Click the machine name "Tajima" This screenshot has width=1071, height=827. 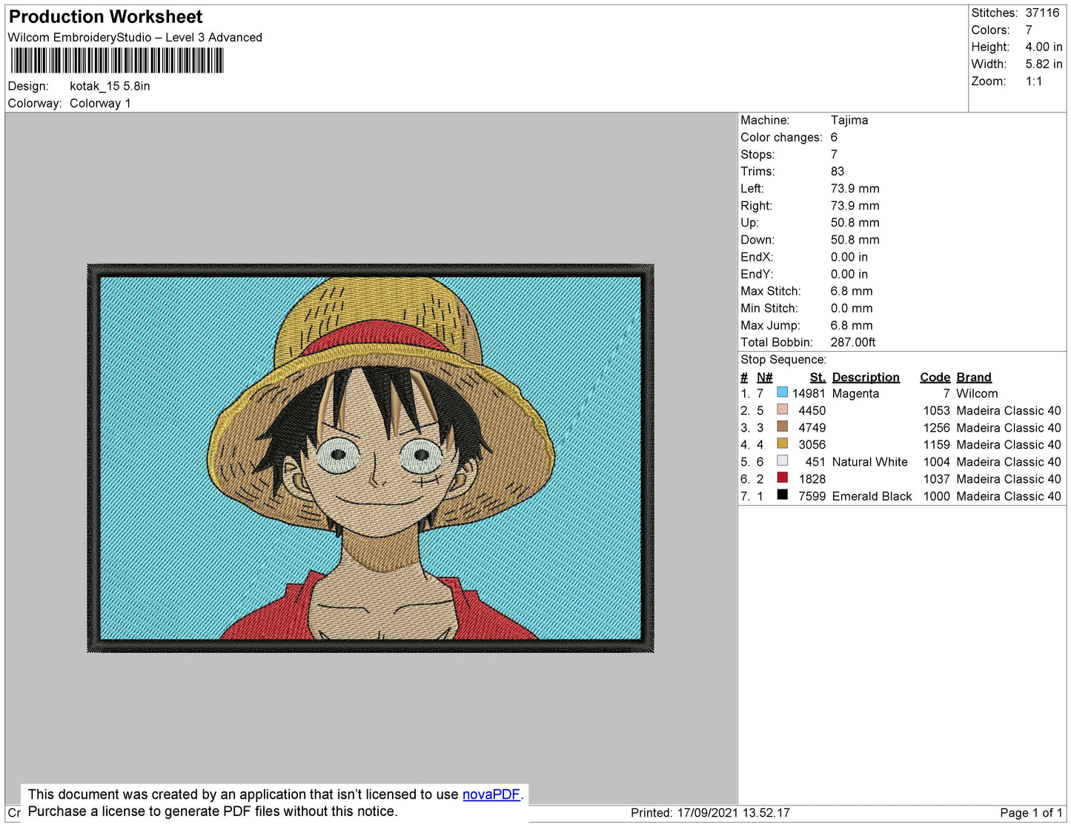[849, 121]
